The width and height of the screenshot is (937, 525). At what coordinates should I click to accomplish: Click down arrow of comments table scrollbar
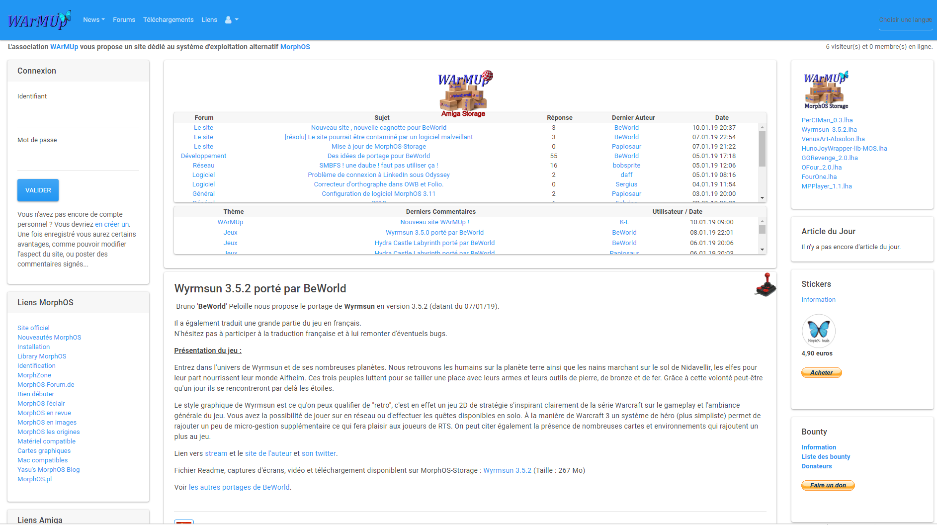(762, 250)
